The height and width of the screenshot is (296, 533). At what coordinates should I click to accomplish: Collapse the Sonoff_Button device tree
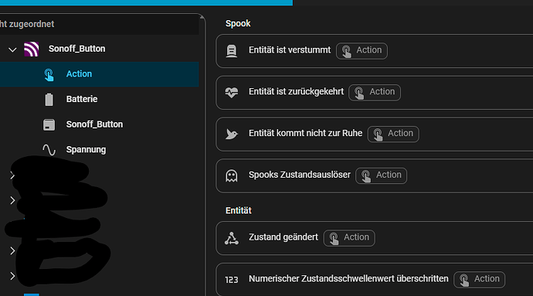click(12, 49)
